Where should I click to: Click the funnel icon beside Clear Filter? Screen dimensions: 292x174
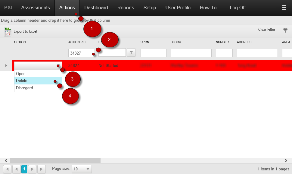pyautogui.click(x=285, y=30)
